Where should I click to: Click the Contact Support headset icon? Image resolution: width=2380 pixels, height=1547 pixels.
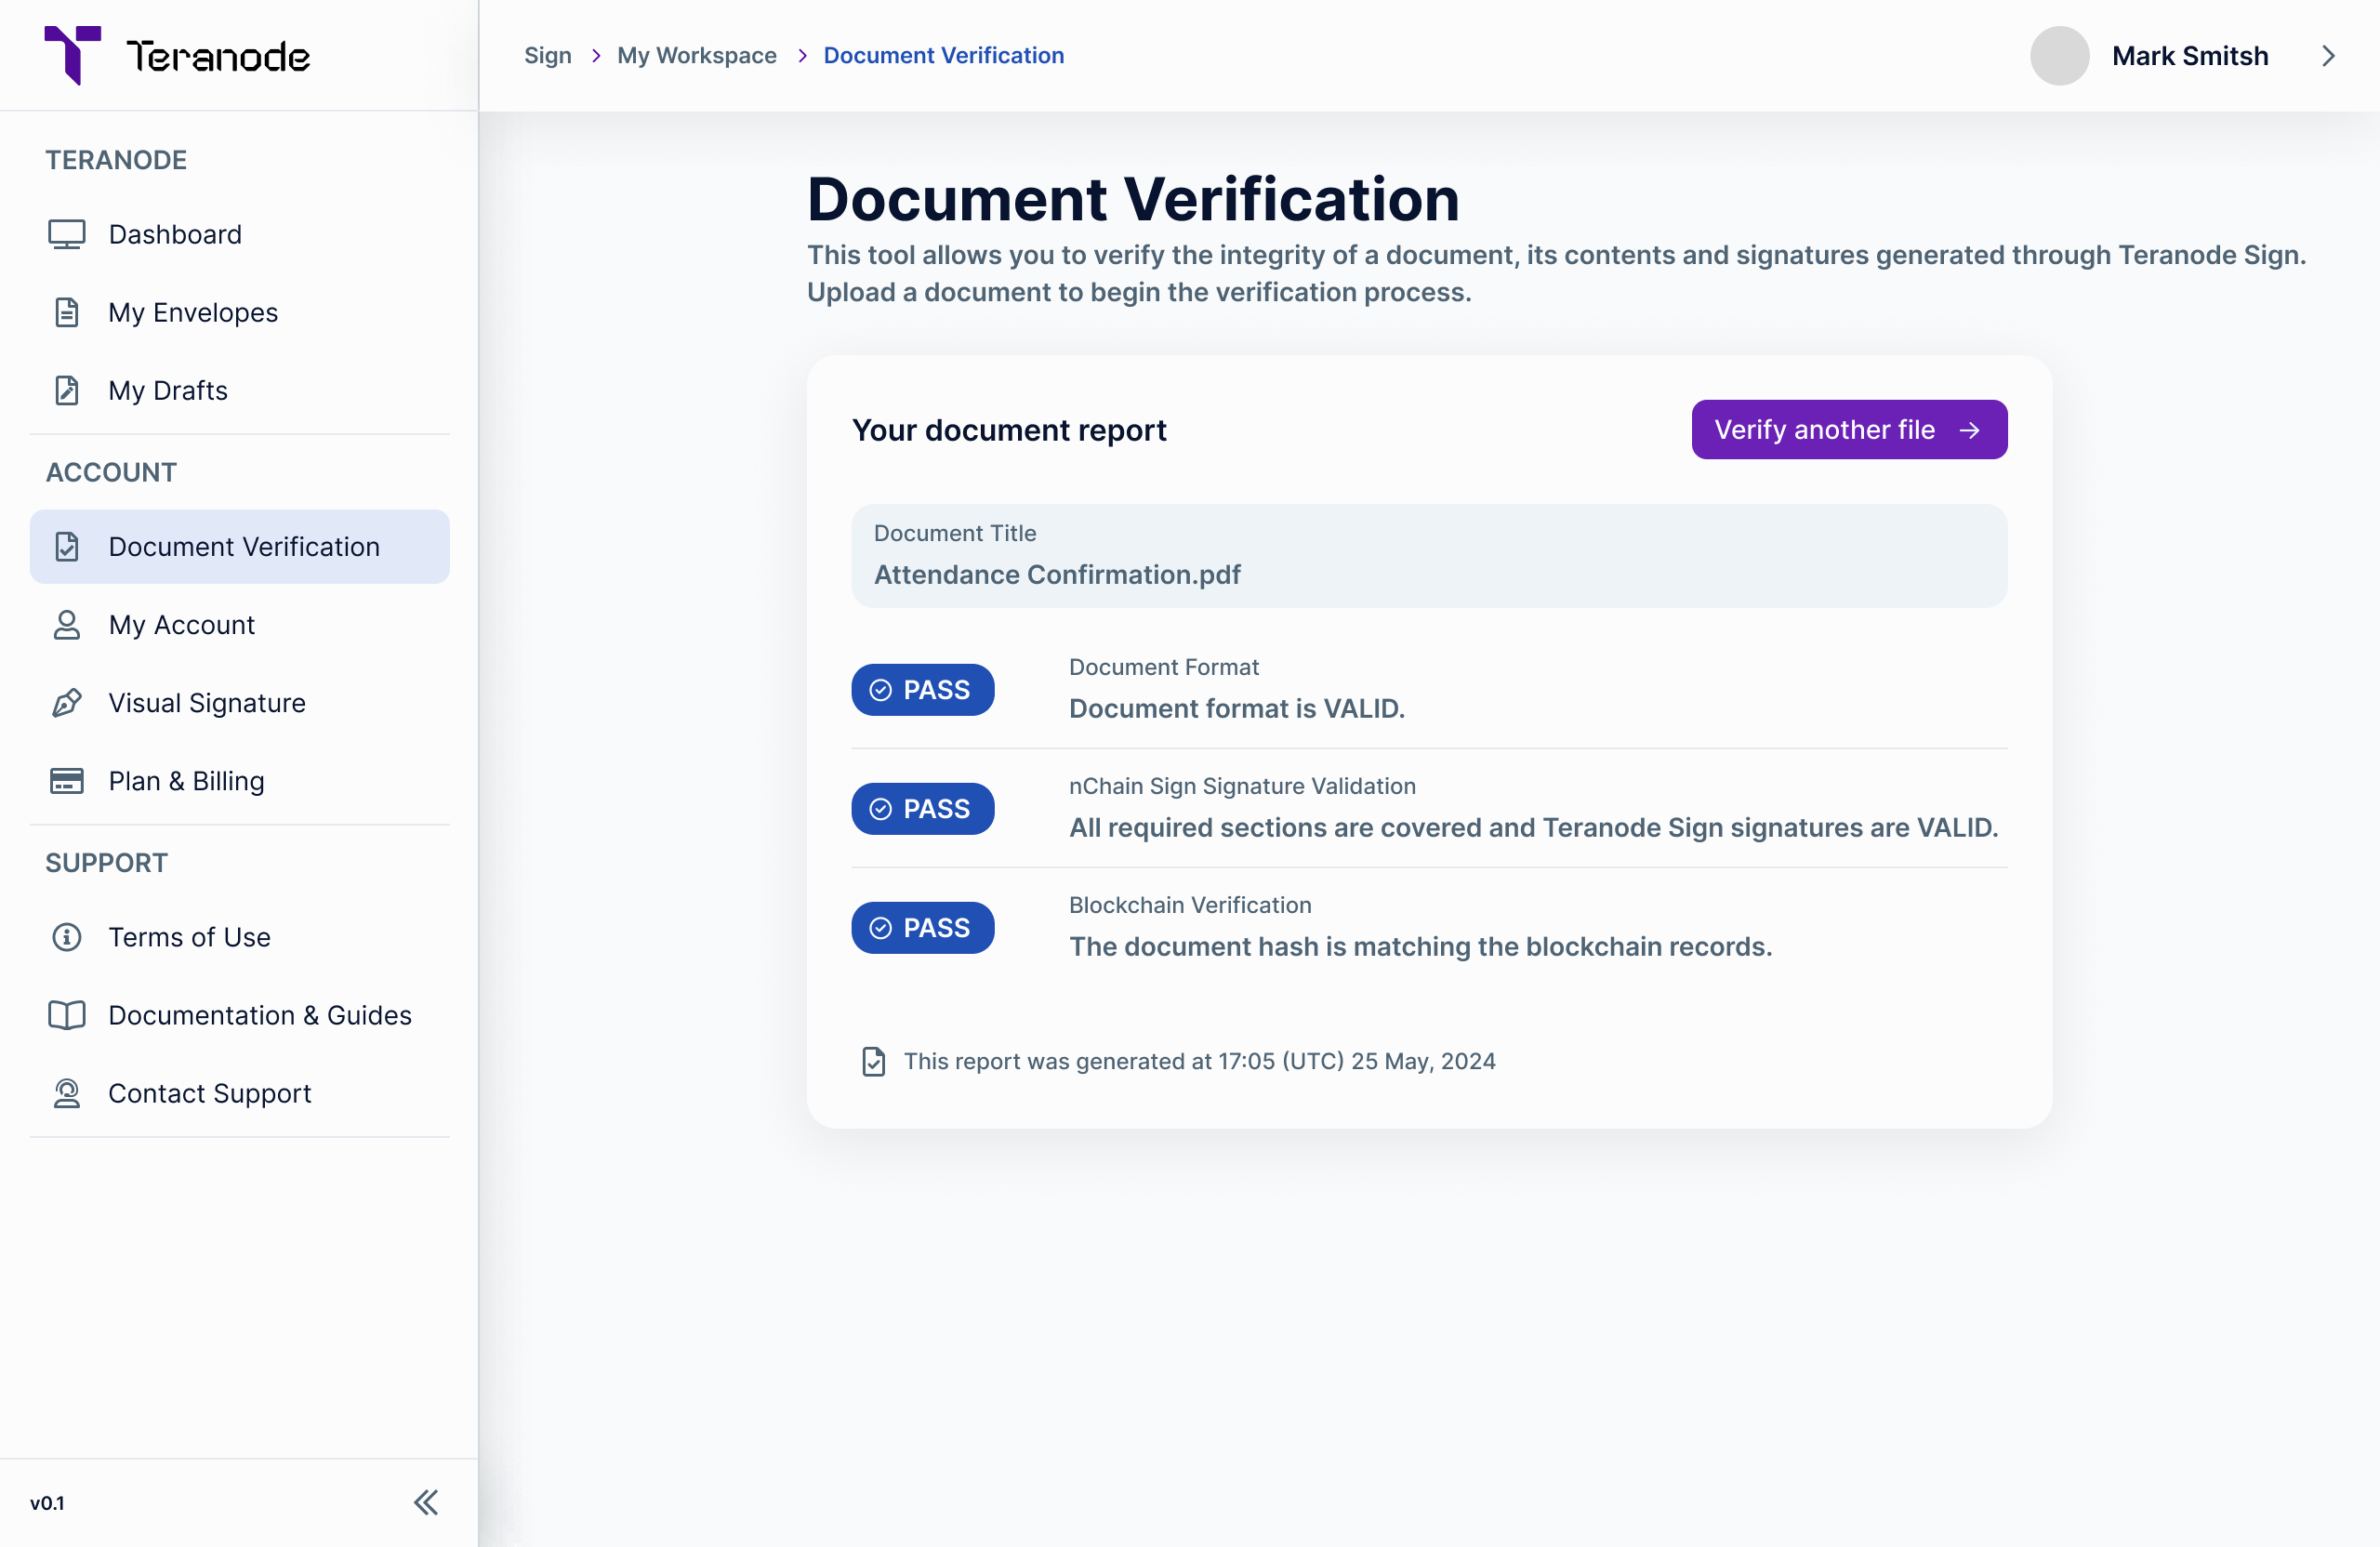(x=67, y=1093)
